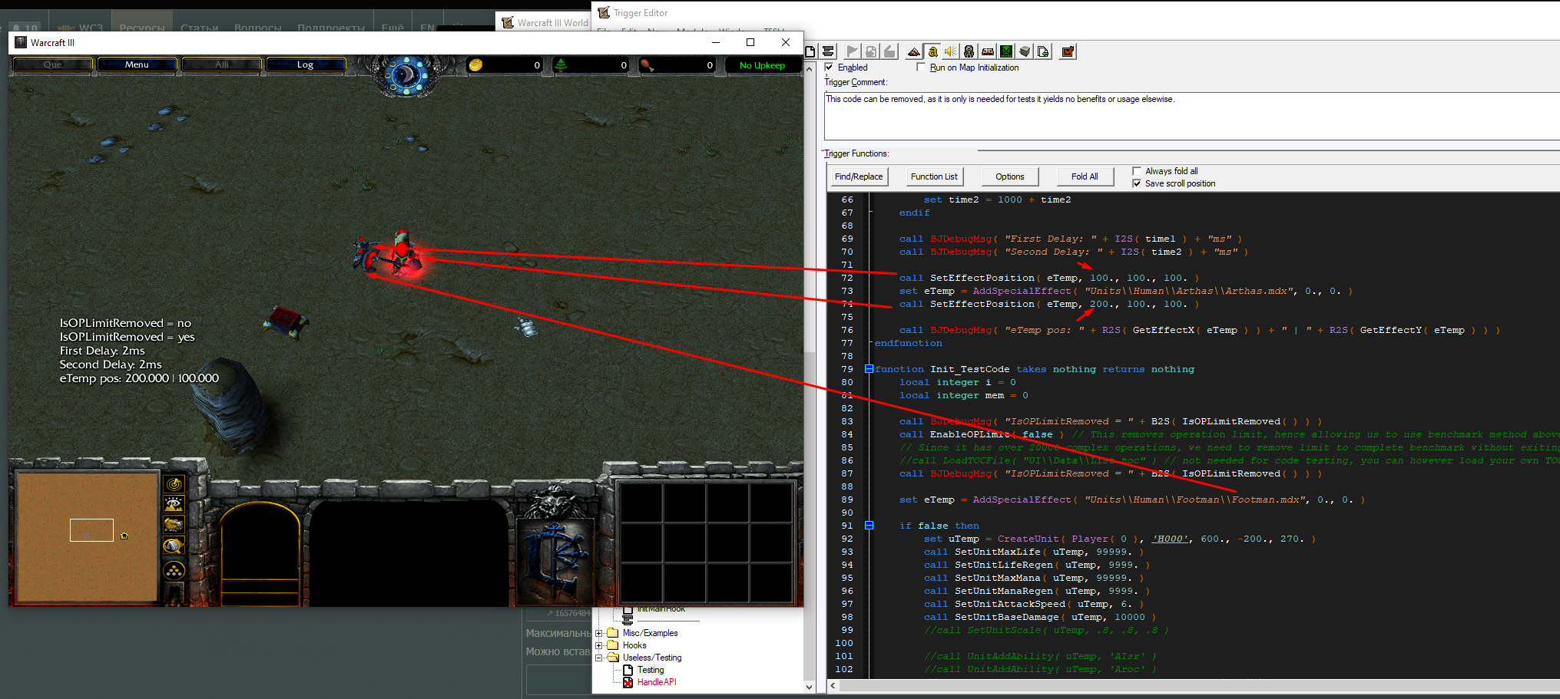This screenshot has width=1560, height=699.
Task: Click the greyed-out New Action toolbar icon
Action: pyautogui.click(x=889, y=51)
